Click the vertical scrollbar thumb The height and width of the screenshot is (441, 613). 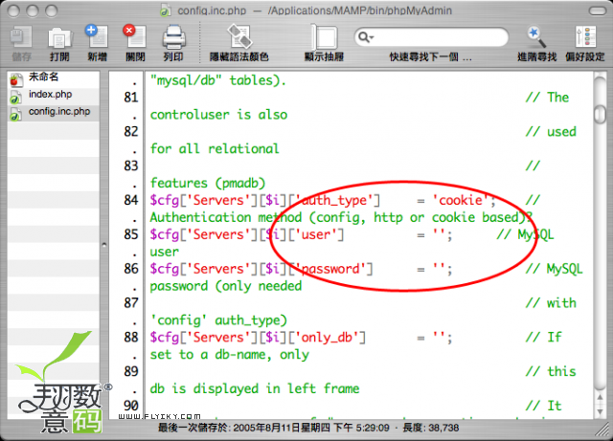[600, 114]
